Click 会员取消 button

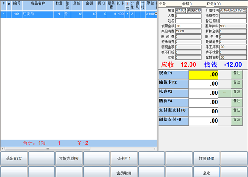click(x=124, y=172)
